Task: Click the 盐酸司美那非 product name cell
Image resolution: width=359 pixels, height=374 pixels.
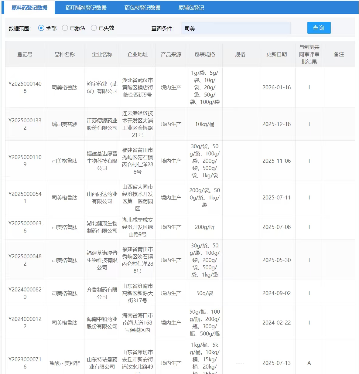Action: [x=64, y=363]
